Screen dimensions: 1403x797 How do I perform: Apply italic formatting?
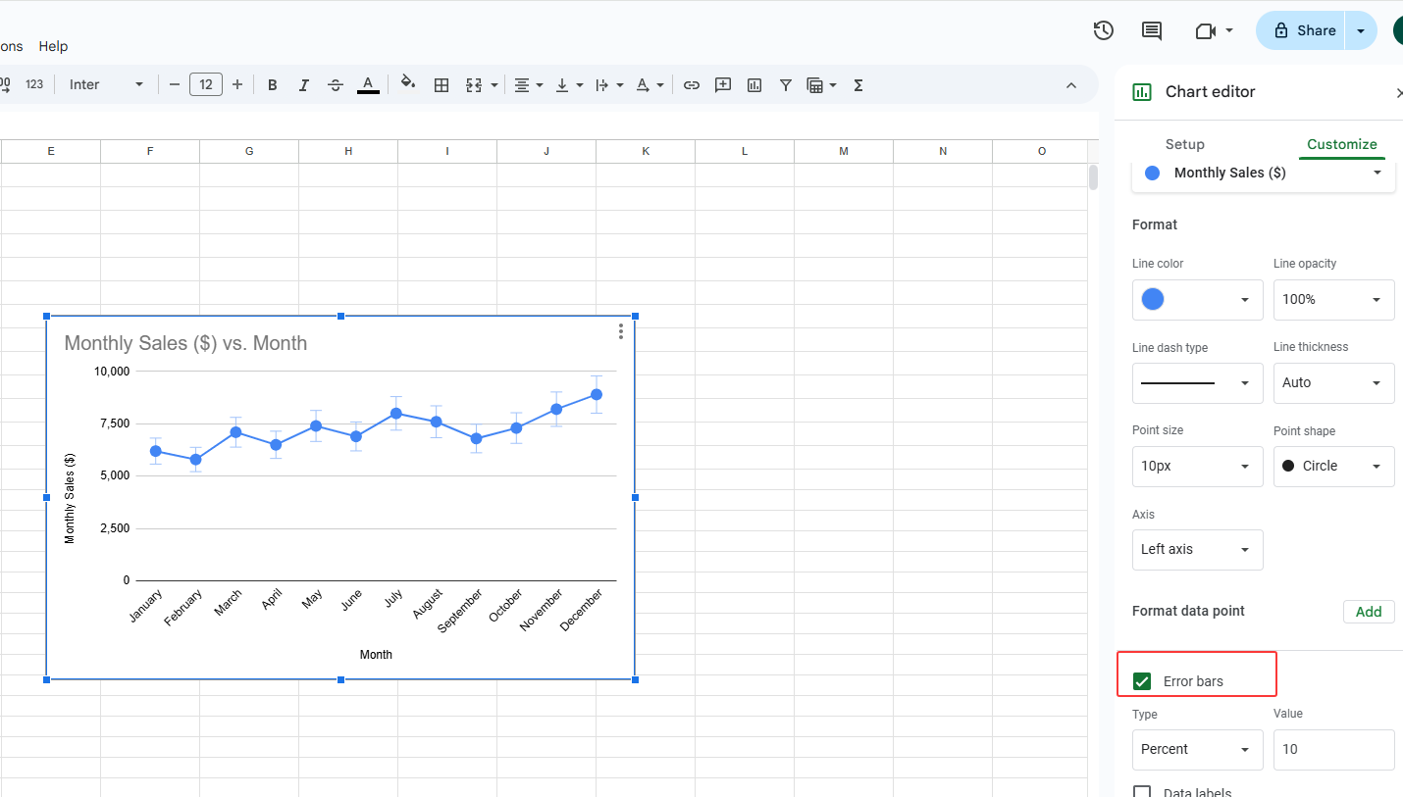304,85
